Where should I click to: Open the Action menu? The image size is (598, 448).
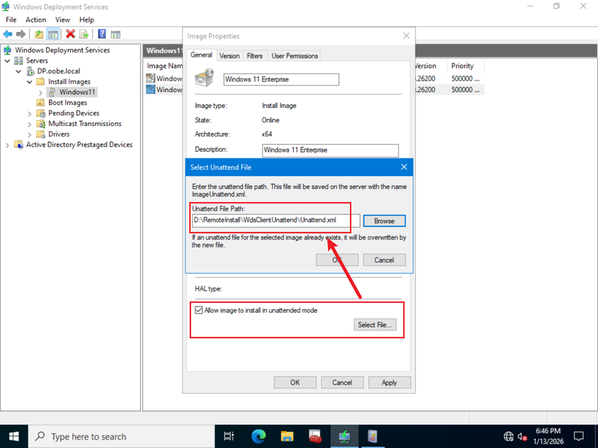[36, 20]
